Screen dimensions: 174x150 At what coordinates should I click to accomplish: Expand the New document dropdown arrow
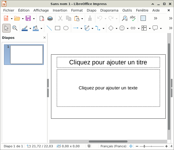coord(12,19)
